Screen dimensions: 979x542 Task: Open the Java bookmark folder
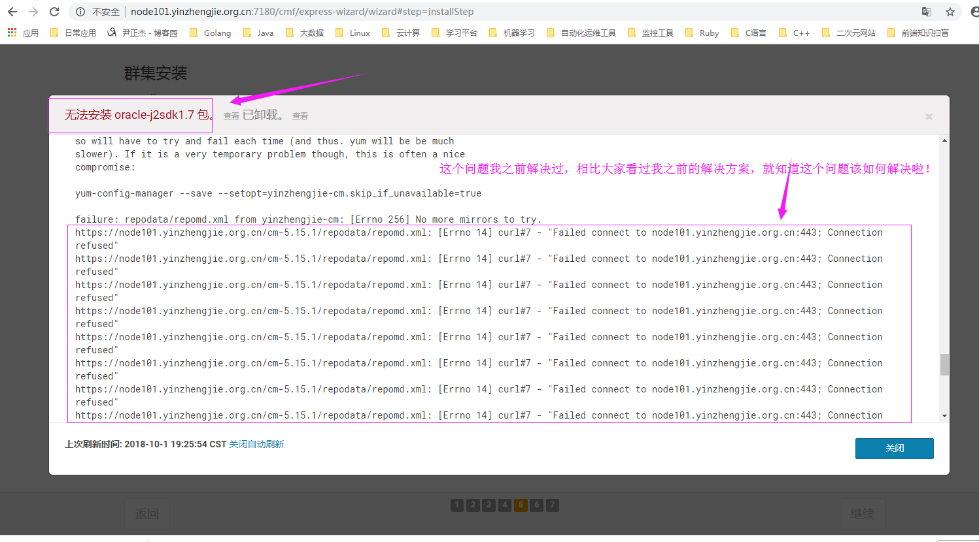(258, 33)
